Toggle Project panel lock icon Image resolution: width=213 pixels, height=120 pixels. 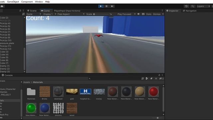pyautogui.click(x=159, y=75)
